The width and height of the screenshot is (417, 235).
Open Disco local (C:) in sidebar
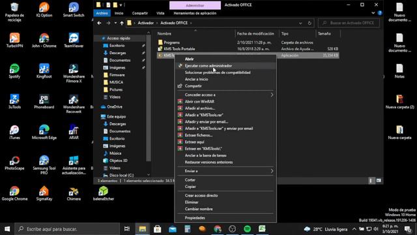122,176
